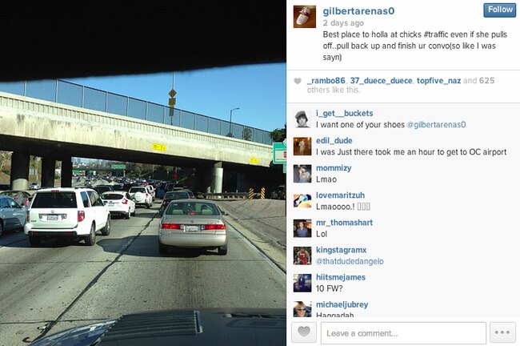The width and height of the screenshot is (520, 346).
Task: Click i_get__buckets commenter avatar
Action: pos(302,119)
